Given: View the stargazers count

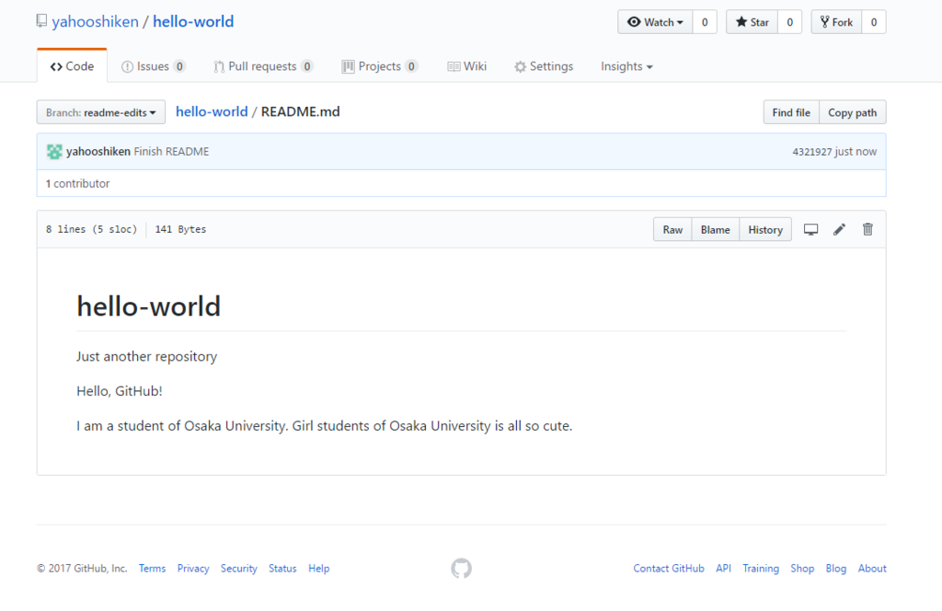Looking at the screenshot, I should (790, 22).
